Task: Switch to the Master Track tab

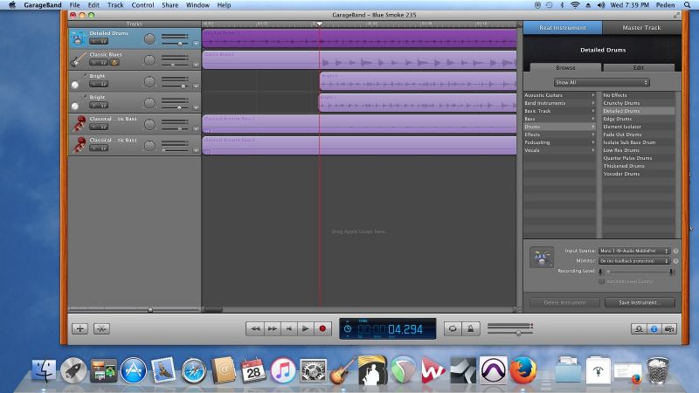Action: click(x=641, y=28)
